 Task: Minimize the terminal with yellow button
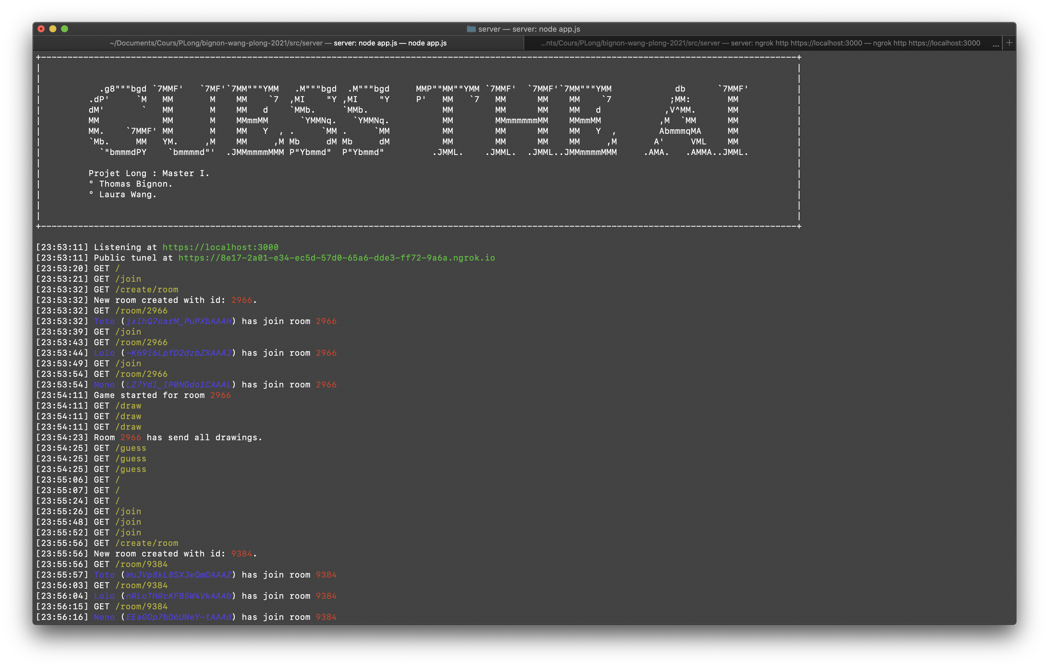[x=53, y=29]
